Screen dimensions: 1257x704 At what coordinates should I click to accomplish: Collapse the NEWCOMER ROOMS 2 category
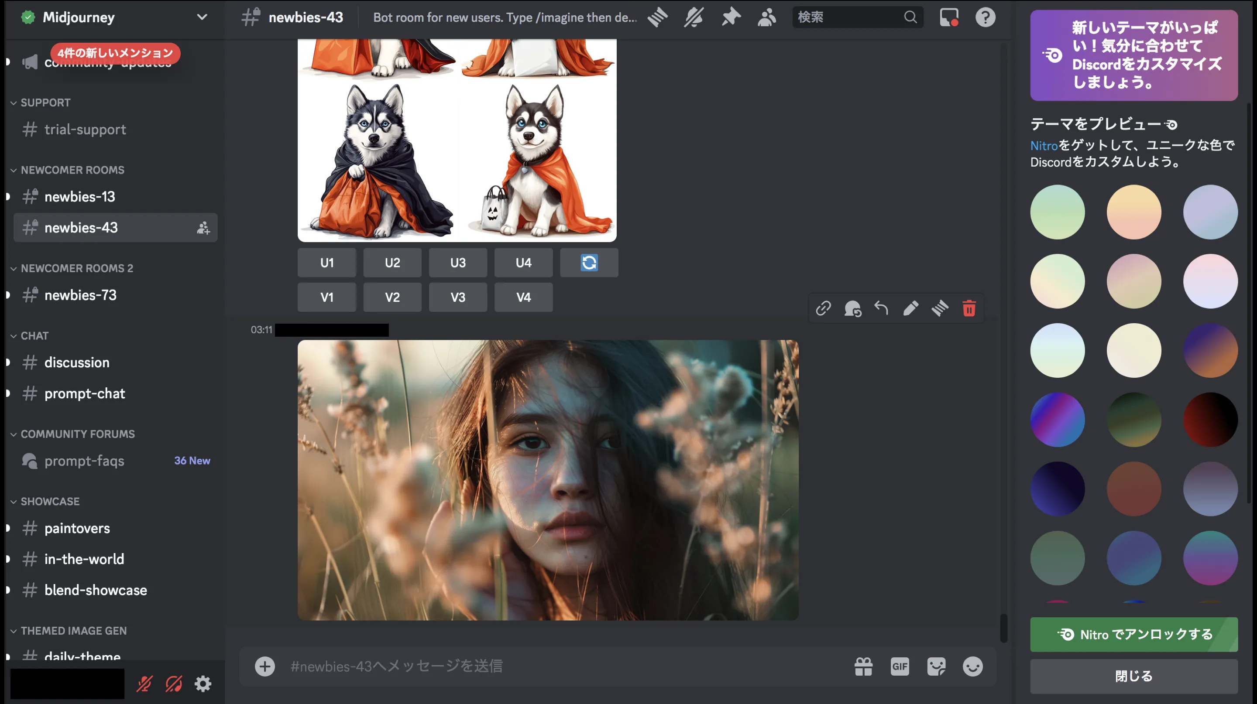tap(71, 268)
